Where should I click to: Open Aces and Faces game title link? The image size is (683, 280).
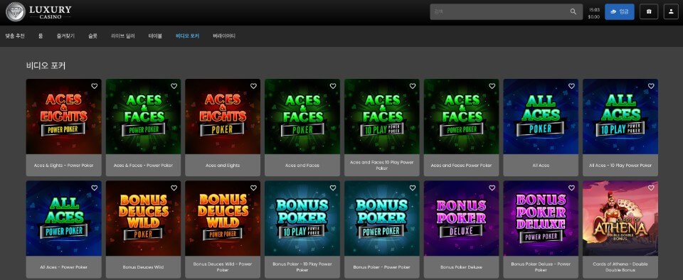click(x=302, y=166)
